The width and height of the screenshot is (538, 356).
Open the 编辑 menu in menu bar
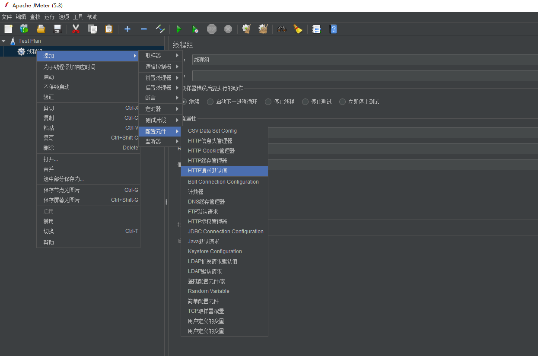[21, 17]
